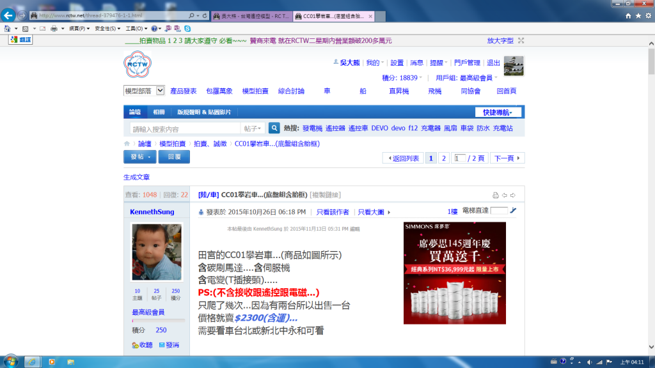Click the Simmons anniversary ad banner
655x368 pixels.
pyautogui.click(x=455, y=273)
